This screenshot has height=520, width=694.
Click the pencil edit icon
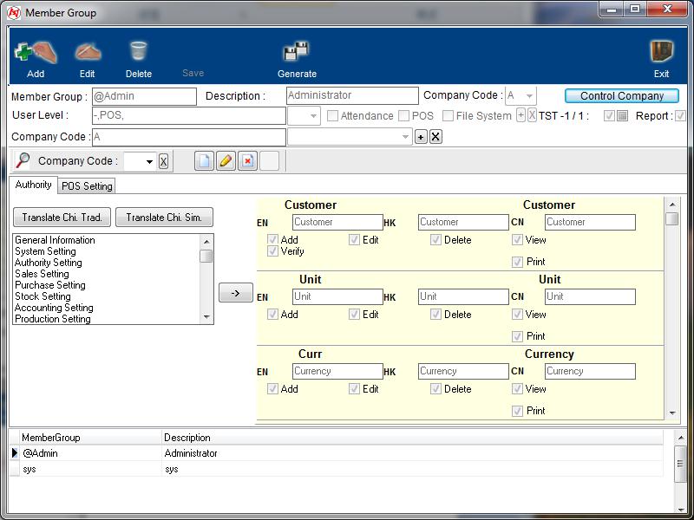[226, 161]
